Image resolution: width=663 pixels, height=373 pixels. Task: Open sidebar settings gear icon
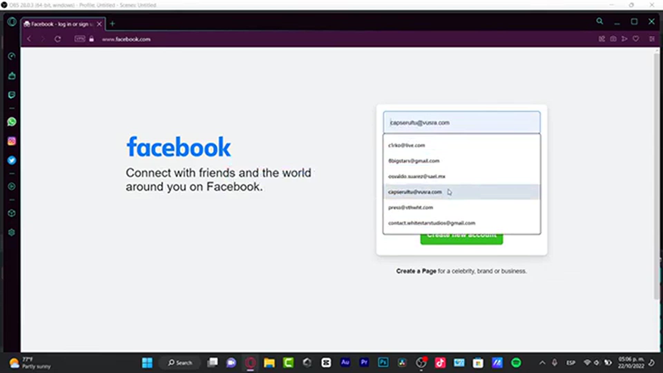click(12, 232)
